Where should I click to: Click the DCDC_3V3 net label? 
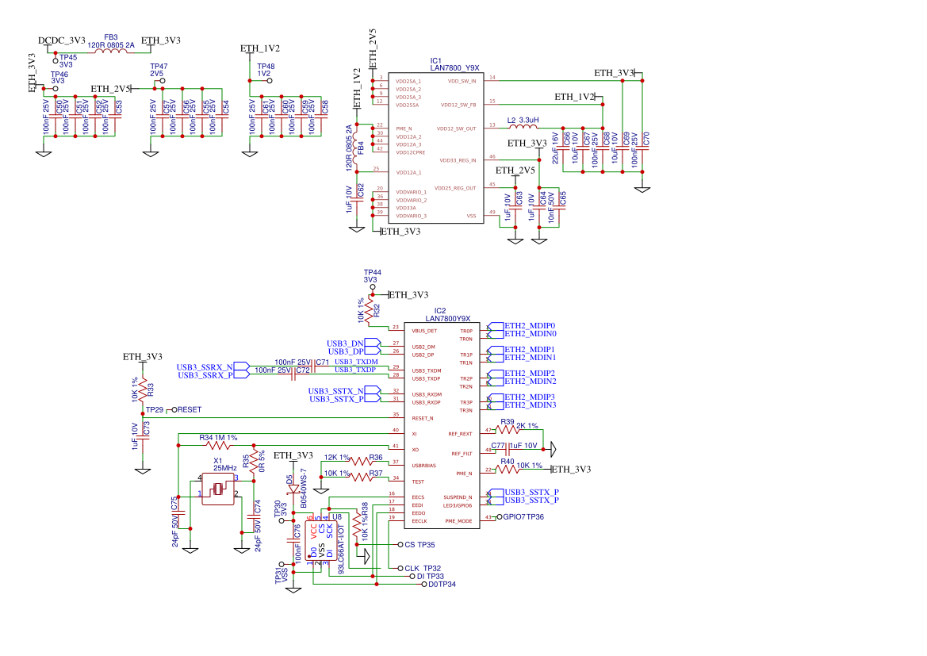62,40
